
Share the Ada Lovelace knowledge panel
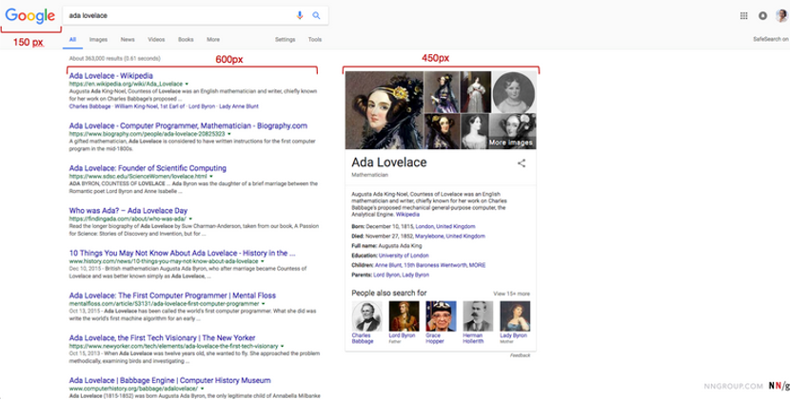click(522, 163)
